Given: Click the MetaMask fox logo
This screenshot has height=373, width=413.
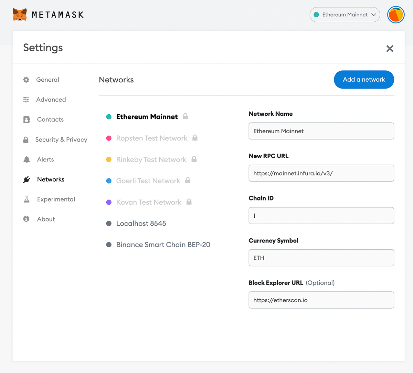Looking at the screenshot, I should 20,15.
